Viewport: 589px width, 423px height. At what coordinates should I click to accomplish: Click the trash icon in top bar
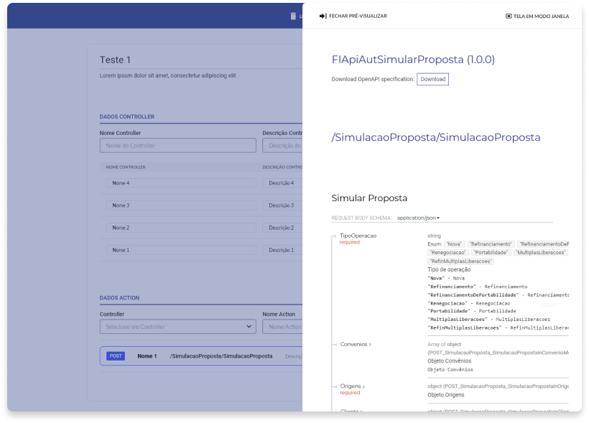[x=292, y=16]
